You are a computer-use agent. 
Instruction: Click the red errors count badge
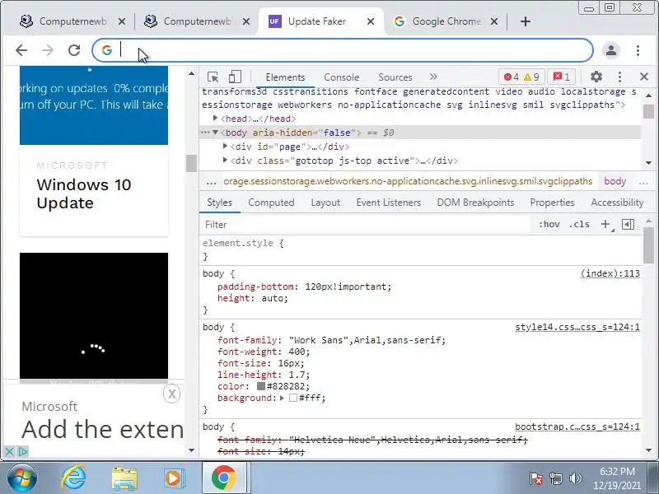pyautogui.click(x=512, y=77)
